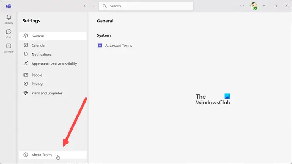292x164 pixels.
Task: Open Notifications settings
Action: pos(53,54)
